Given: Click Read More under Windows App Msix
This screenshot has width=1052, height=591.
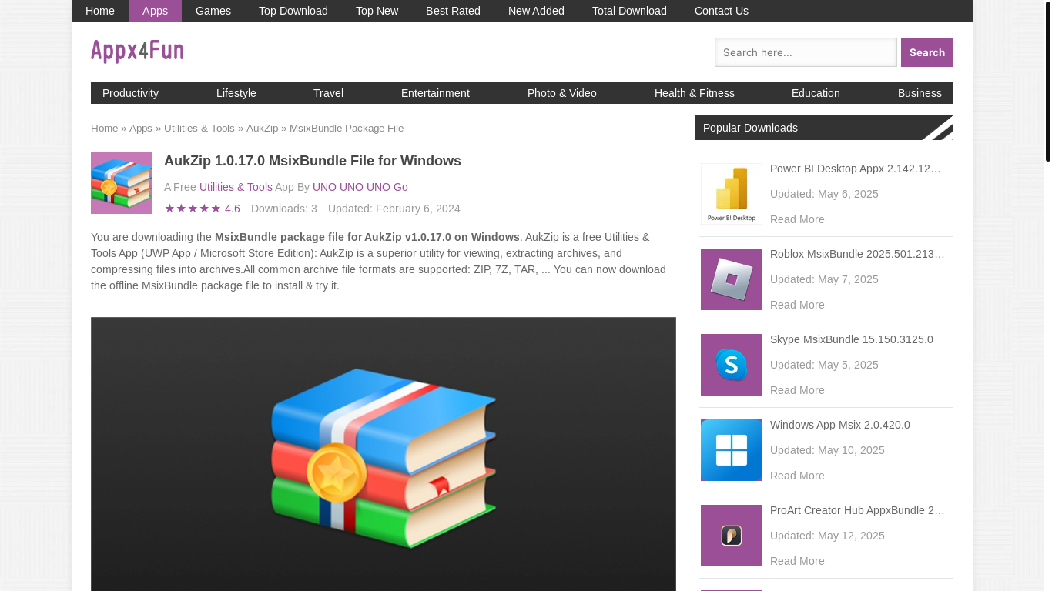Looking at the screenshot, I should [797, 476].
